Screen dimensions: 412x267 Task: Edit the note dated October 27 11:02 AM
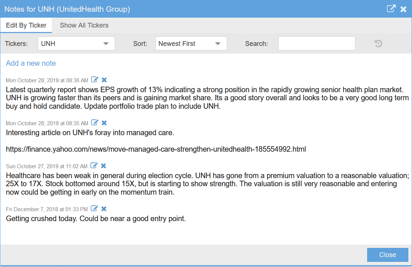pyautogui.click(x=94, y=165)
